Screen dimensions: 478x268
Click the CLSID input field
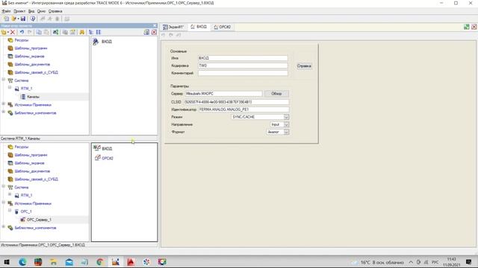[236, 102]
